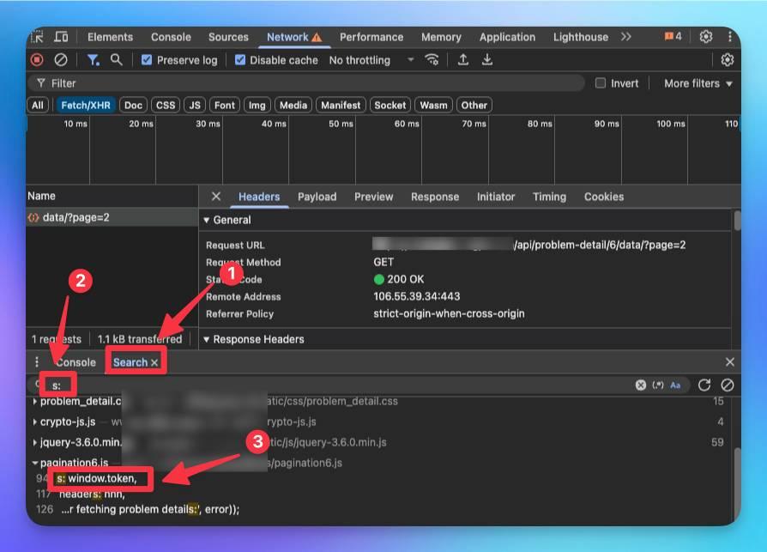Image resolution: width=767 pixels, height=552 pixels.
Task: Show the 4 issues badge
Action: [x=673, y=37]
